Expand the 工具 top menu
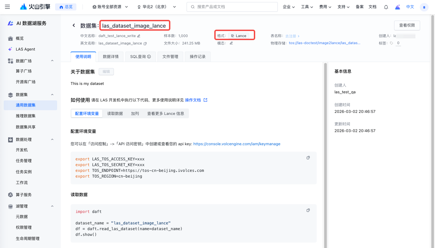Image resolution: width=435 pixels, height=248 pixels. (x=307, y=7)
